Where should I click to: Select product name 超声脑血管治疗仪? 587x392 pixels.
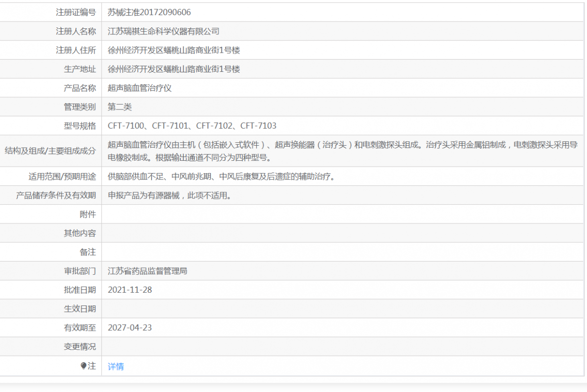tap(139, 88)
